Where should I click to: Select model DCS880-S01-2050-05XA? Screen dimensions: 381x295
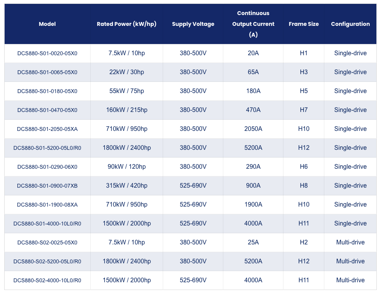click(x=47, y=129)
